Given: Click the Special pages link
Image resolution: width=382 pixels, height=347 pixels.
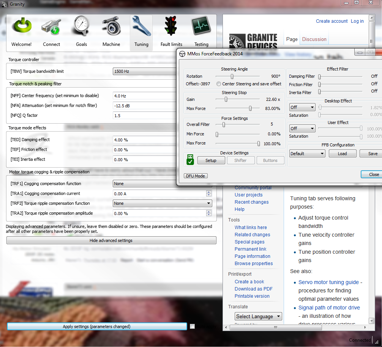Looking at the screenshot, I should tap(249, 242).
